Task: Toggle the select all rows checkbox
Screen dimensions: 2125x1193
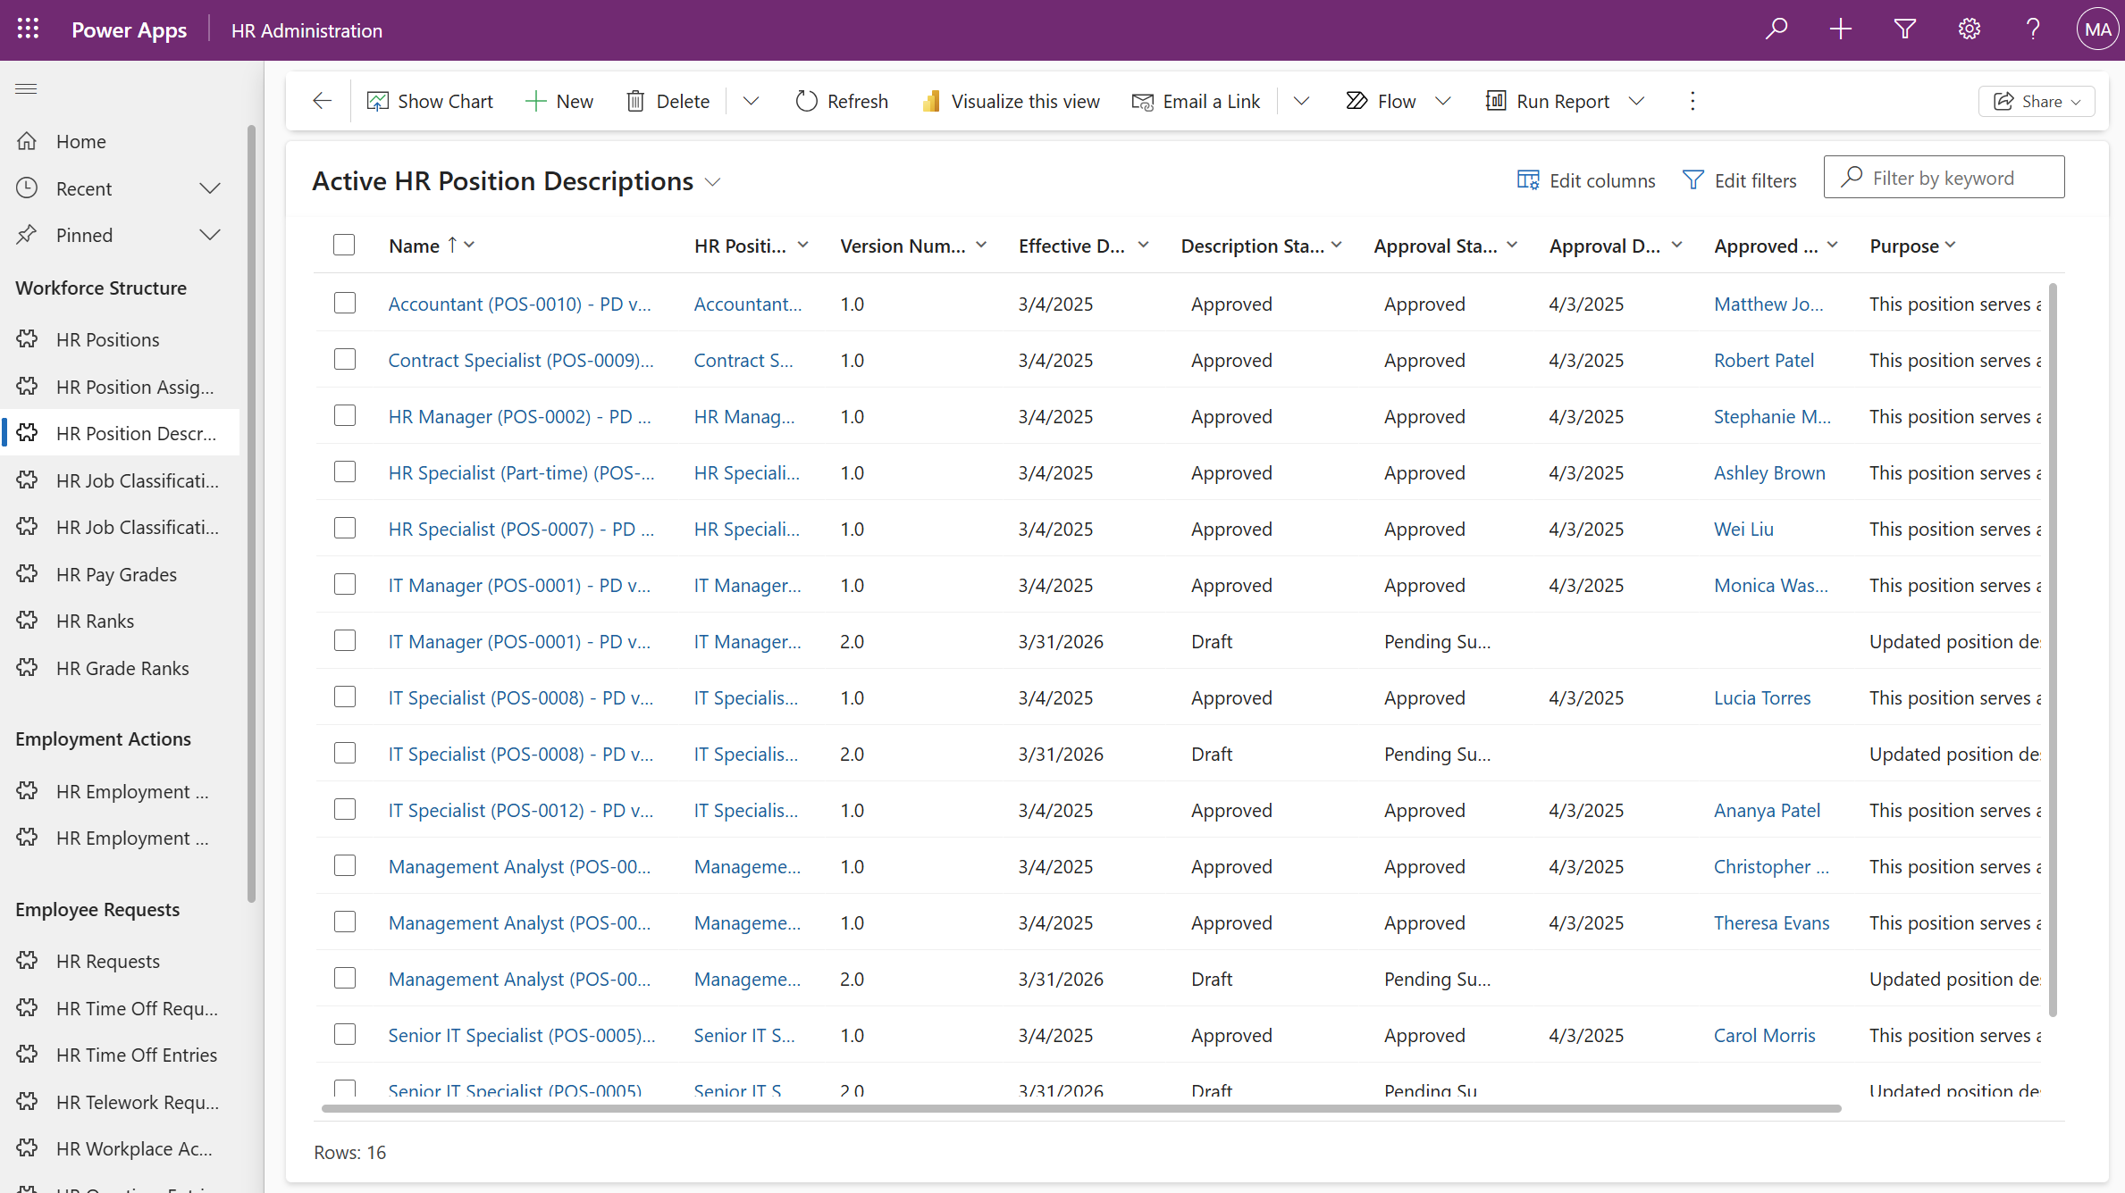Action: pos(344,245)
